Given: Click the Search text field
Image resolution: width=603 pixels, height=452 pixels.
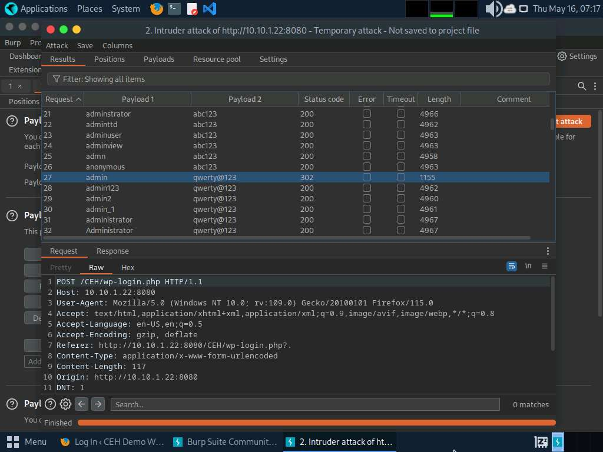Looking at the screenshot, I should 305,404.
